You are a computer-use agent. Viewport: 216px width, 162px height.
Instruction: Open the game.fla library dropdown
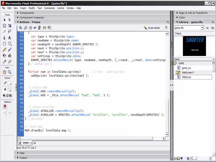click(x=202, y=28)
